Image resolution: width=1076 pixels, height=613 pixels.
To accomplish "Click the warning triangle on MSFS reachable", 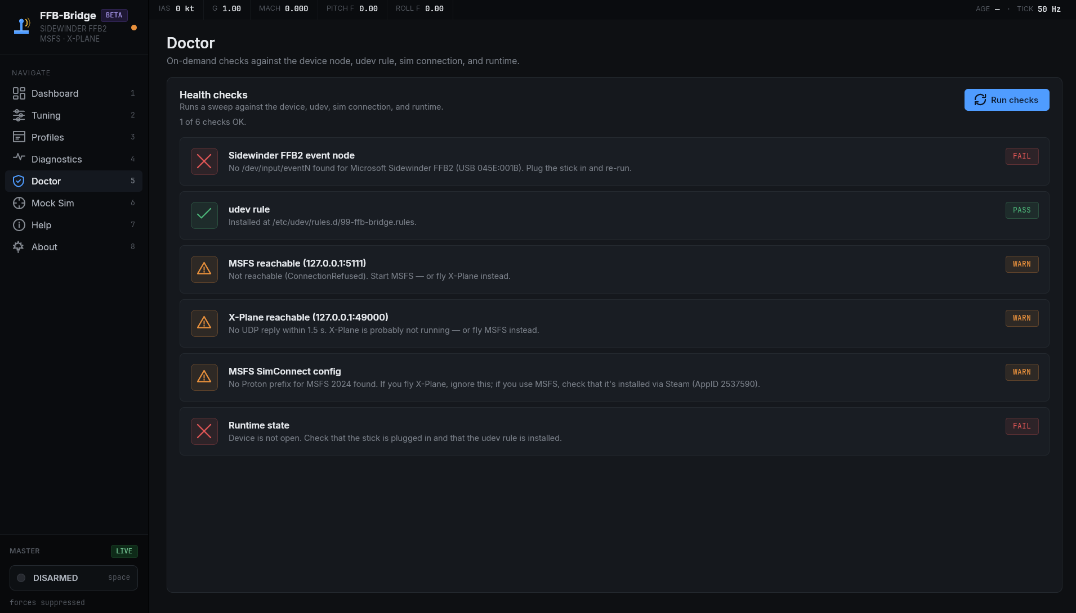I will click(204, 269).
